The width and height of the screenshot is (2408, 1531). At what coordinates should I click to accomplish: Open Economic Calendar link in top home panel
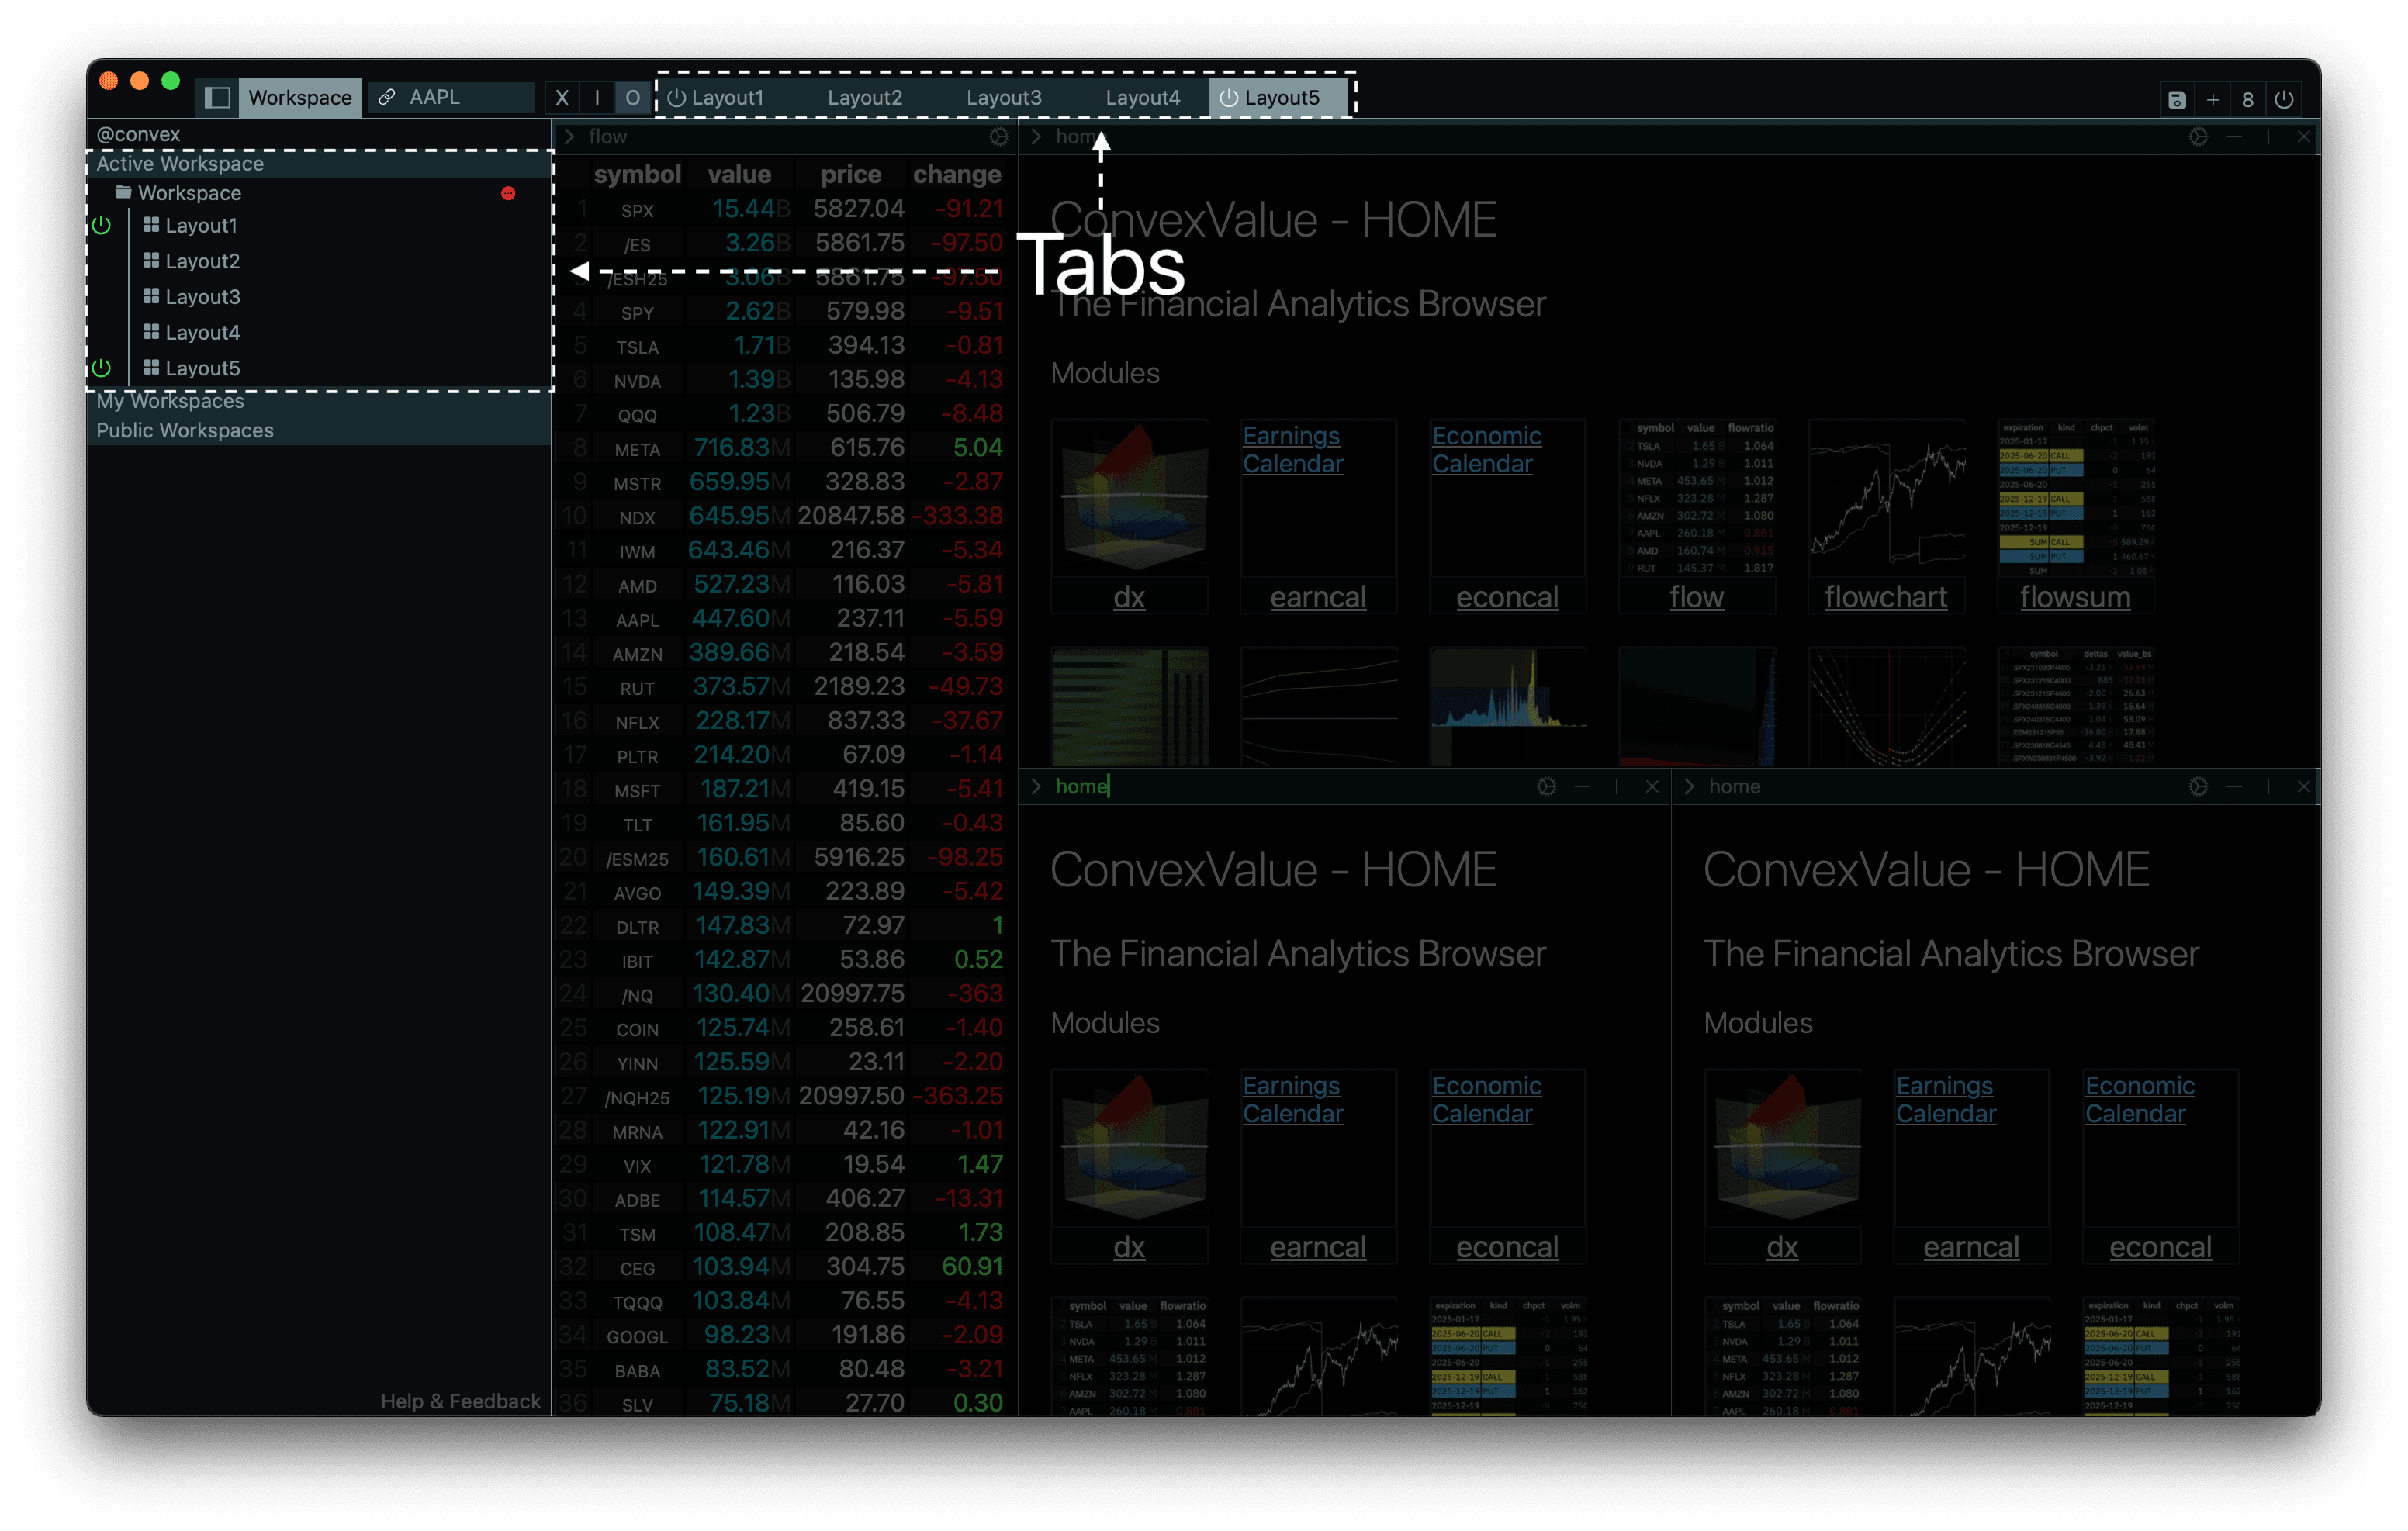1486,450
